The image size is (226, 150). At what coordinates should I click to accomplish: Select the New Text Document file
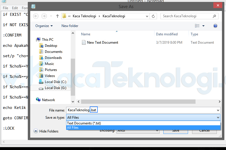click(x=102, y=43)
